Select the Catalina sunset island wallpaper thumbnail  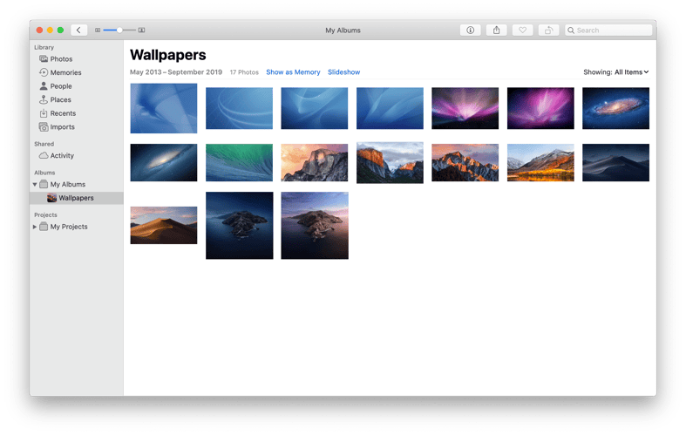[315, 226]
